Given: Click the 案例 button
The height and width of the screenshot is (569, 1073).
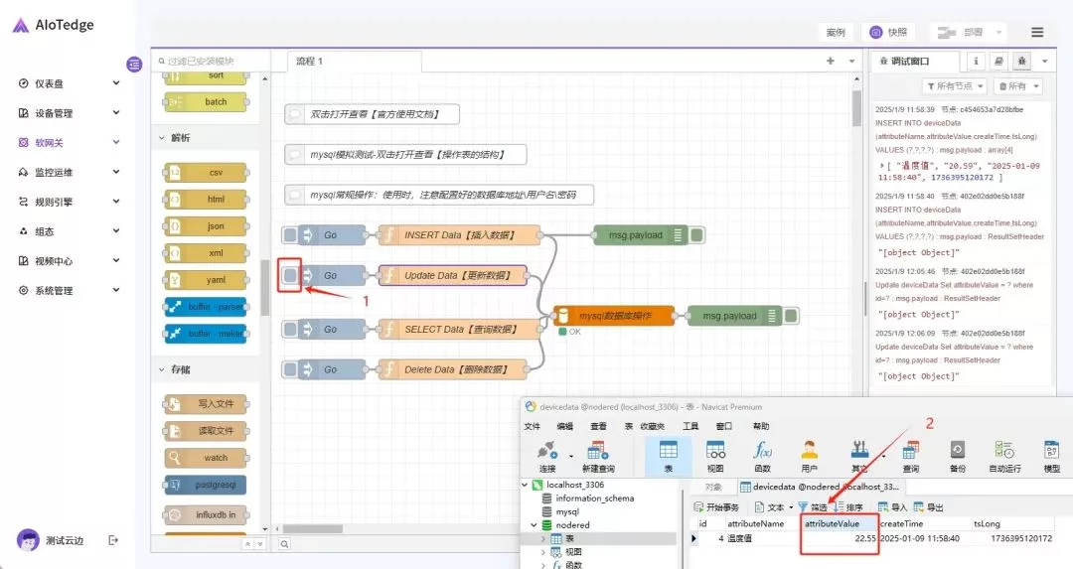Looking at the screenshot, I should [836, 32].
